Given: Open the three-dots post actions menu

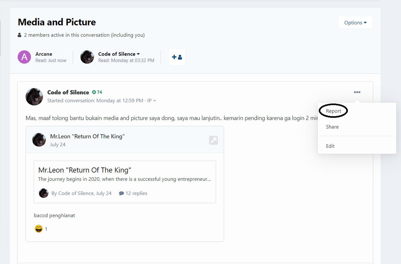Looking at the screenshot, I should click(357, 92).
